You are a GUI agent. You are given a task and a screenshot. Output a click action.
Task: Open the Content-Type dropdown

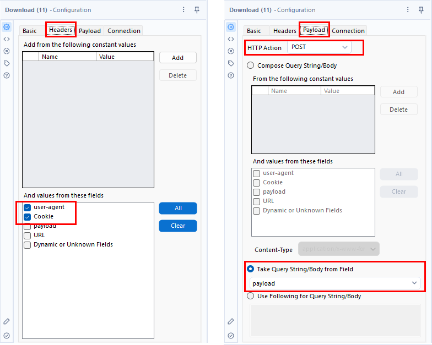tap(339, 249)
